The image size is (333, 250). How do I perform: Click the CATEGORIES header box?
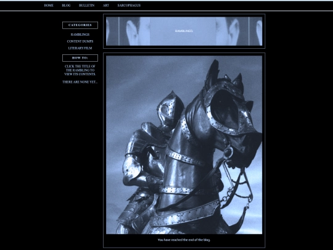click(80, 25)
